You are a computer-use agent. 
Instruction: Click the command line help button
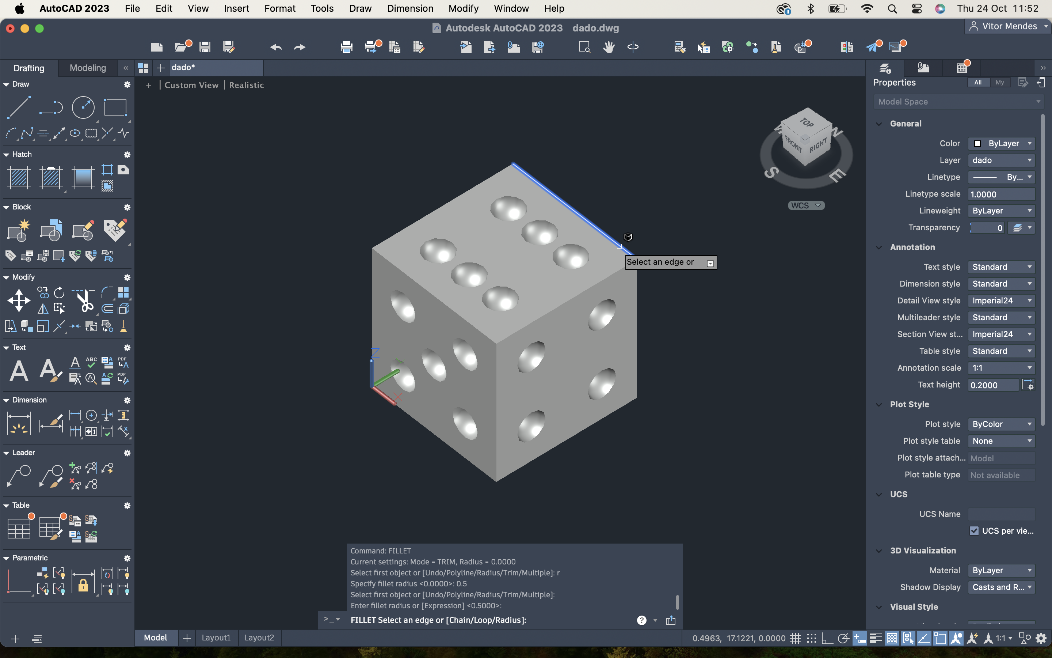[642, 620]
